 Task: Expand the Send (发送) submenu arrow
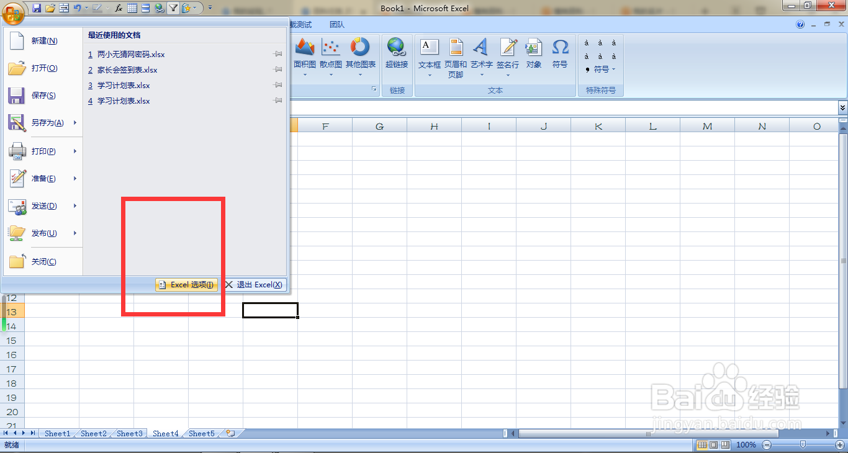coord(75,206)
